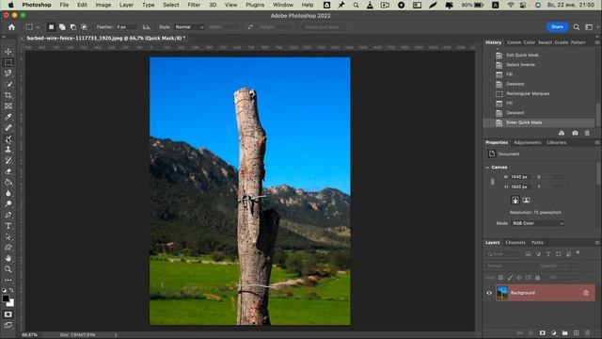Select the Zoom tool
Image resolution: width=602 pixels, height=339 pixels.
(x=8, y=269)
